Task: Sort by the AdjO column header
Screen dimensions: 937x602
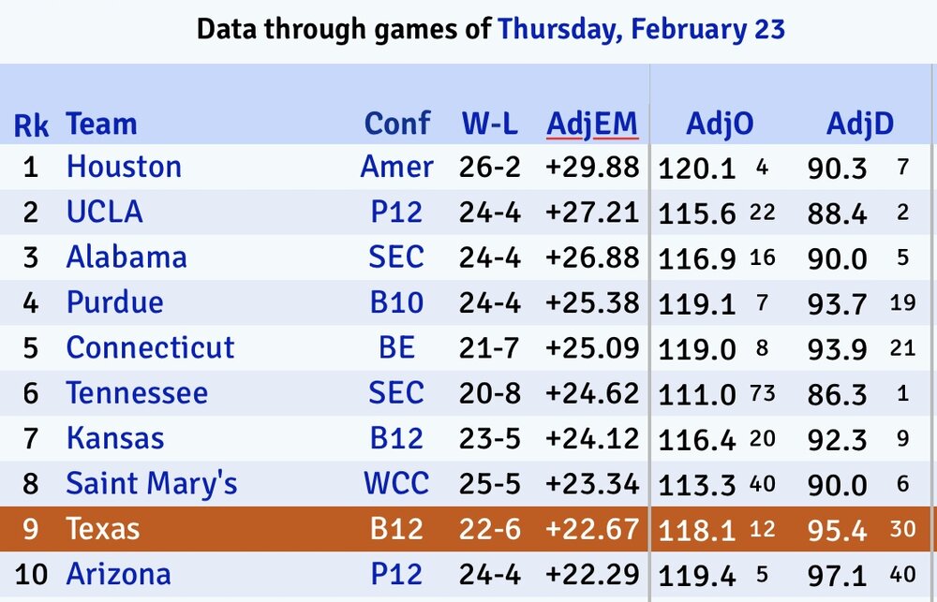Action: point(720,124)
